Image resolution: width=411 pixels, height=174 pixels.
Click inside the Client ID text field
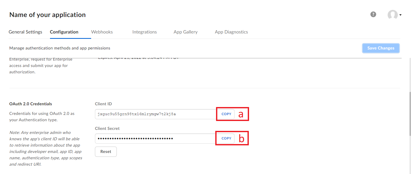pyautogui.click(x=155, y=114)
